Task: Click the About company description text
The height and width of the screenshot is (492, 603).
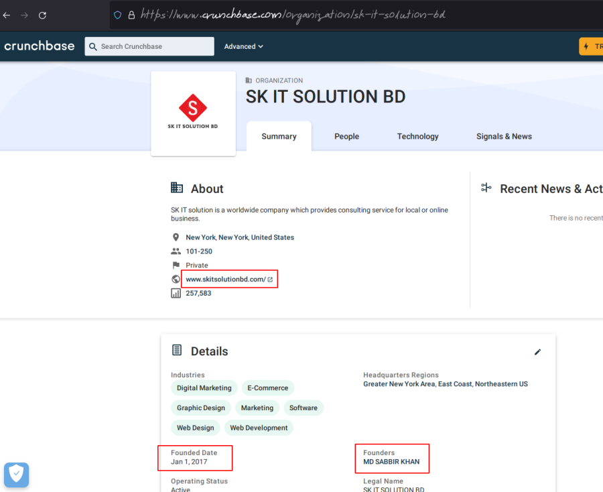Action: pyautogui.click(x=310, y=214)
